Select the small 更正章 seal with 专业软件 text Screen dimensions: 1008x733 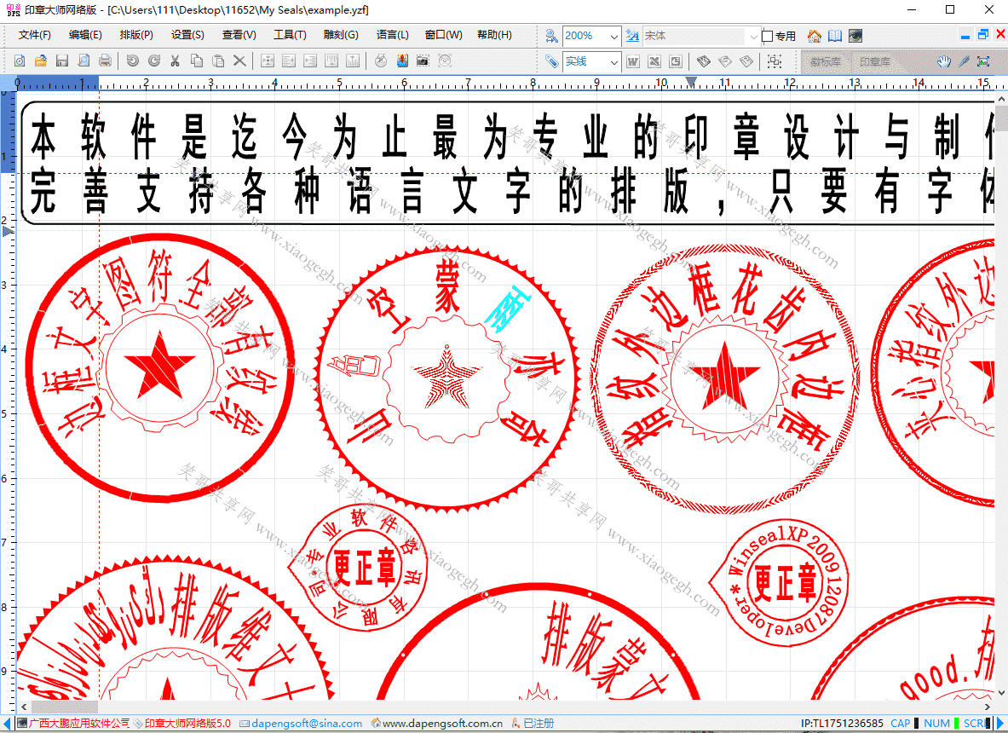click(x=357, y=568)
